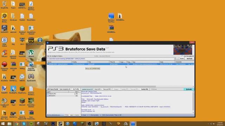Click the info panel vertical scrollbar
This screenshot has width=225, height=126.
(193, 102)
